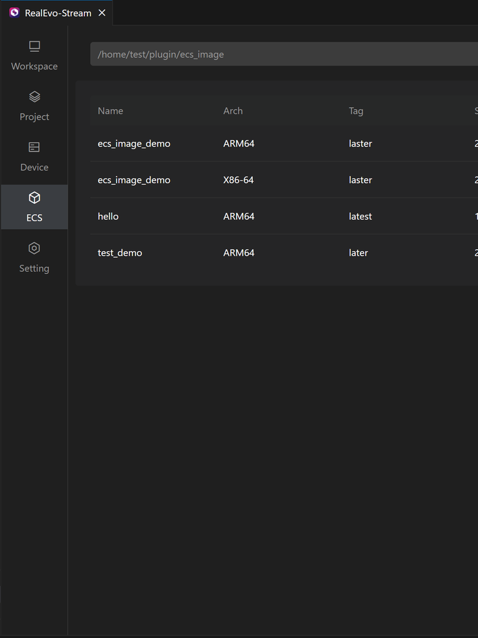Go to the Device sidebar section
The height and width of the screenshot is (638, 478).
(34, 156)
